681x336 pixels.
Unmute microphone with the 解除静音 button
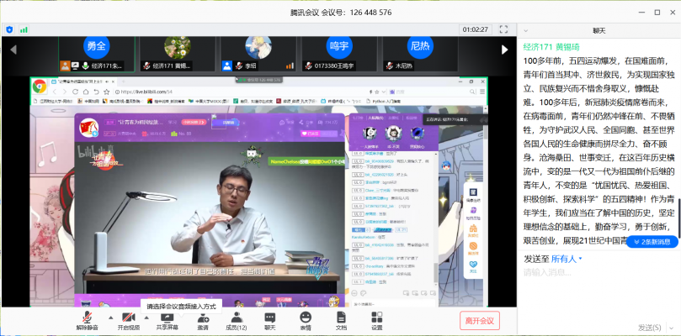pyautogui.click(x=88, y=321)
